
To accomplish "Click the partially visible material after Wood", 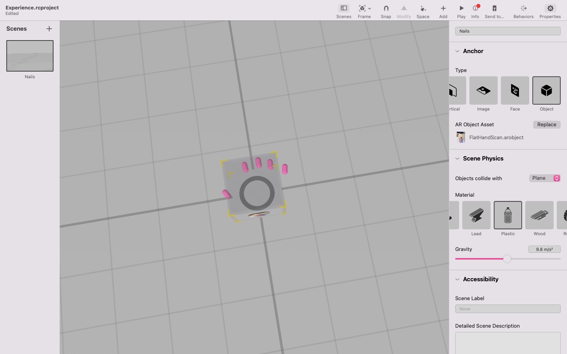I will 562,215.
